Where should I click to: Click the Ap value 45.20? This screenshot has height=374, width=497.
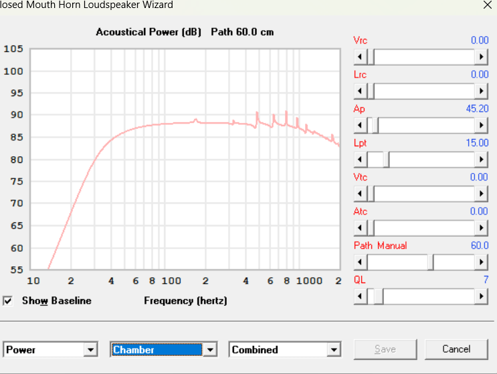click(477, 109)
